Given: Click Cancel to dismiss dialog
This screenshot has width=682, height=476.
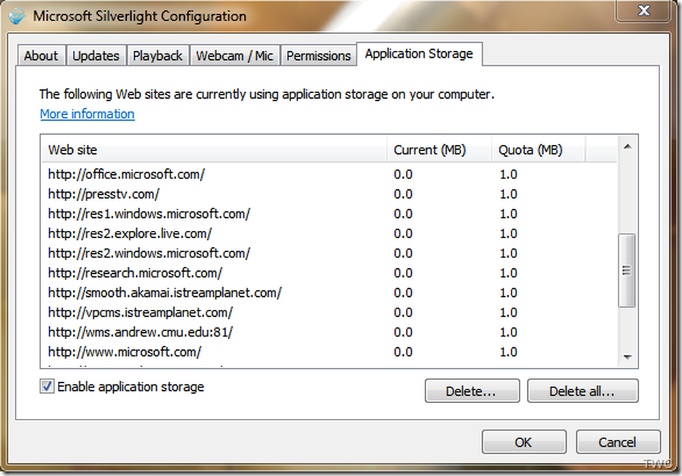Looking at the screenshot, I should coord(617,442).
